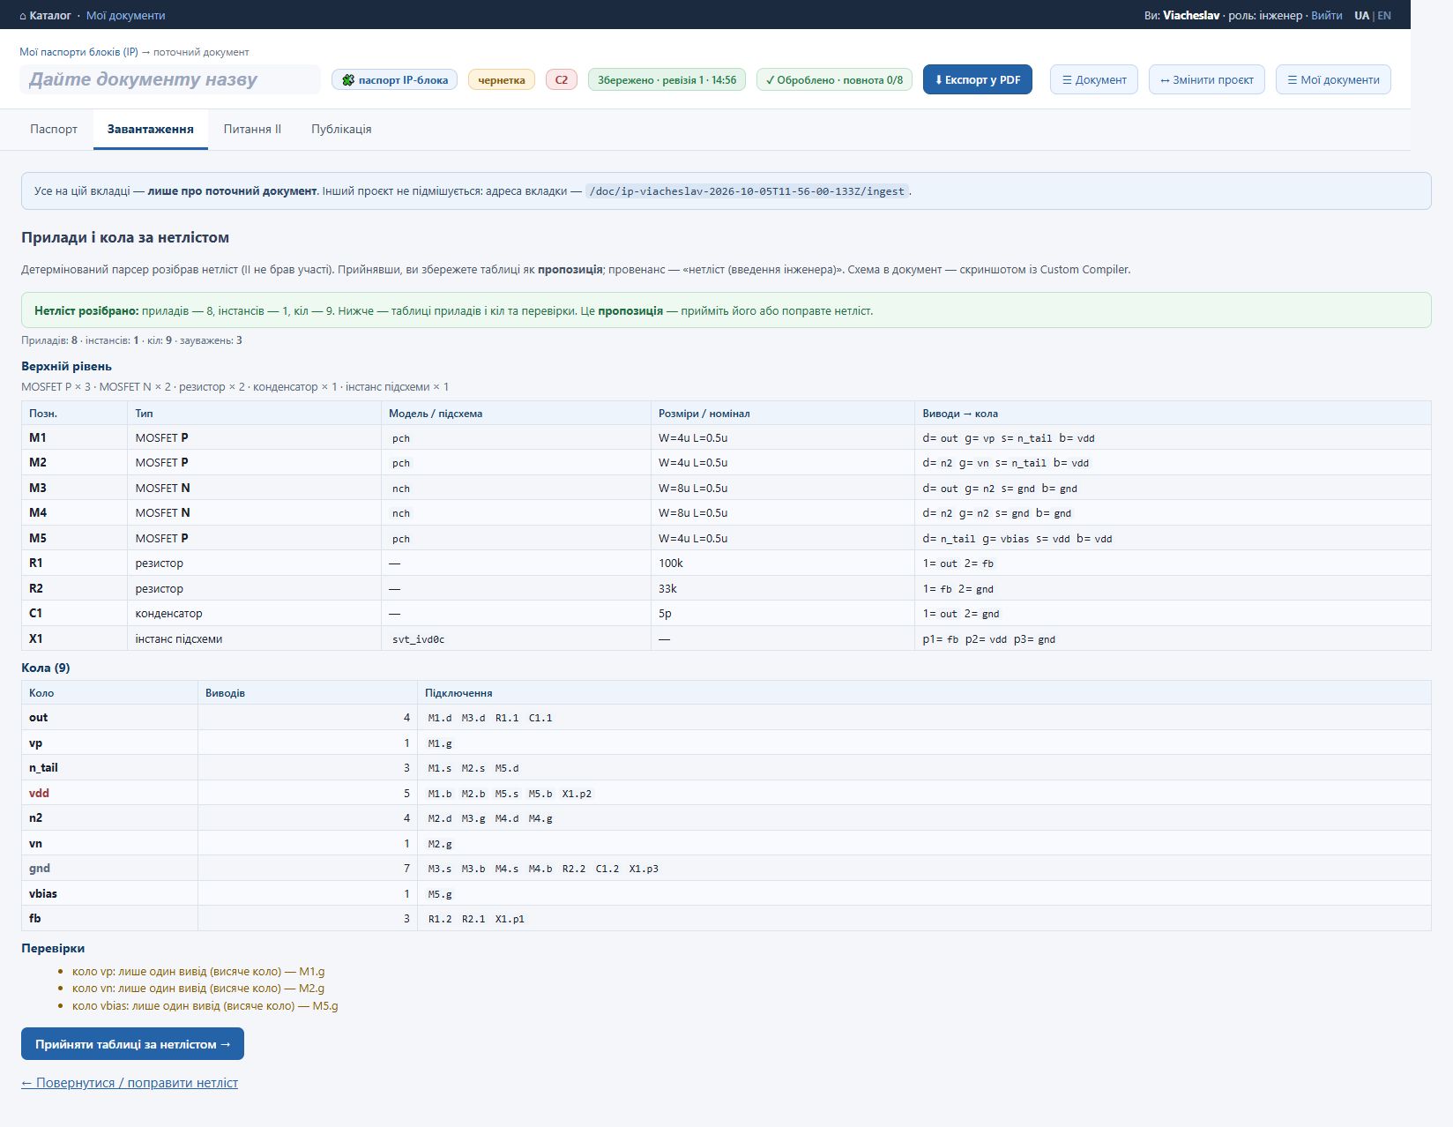Click the X1.p2 connection in vdd row
The width and height of the screenshot is (1453, 1127).
577,794
